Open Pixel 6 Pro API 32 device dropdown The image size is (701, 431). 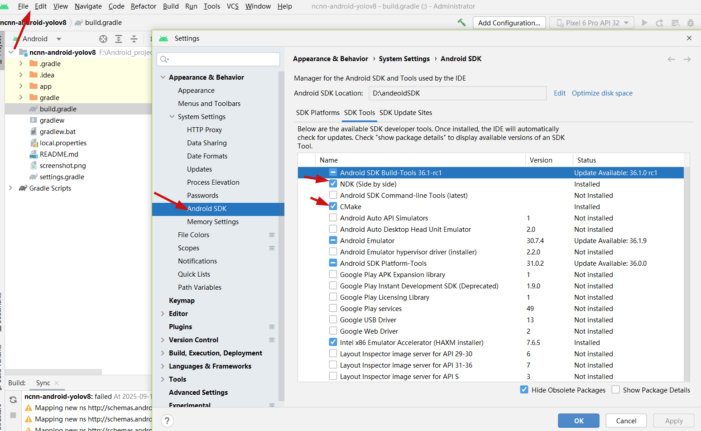[592, 23]
